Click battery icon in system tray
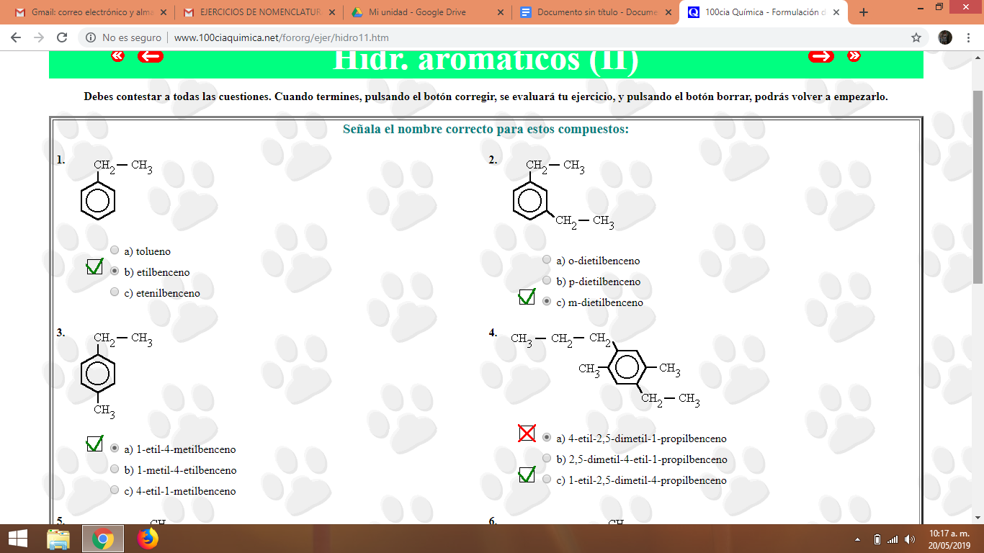The height and width of the screenshot is (553, 984). pos(877,539)
